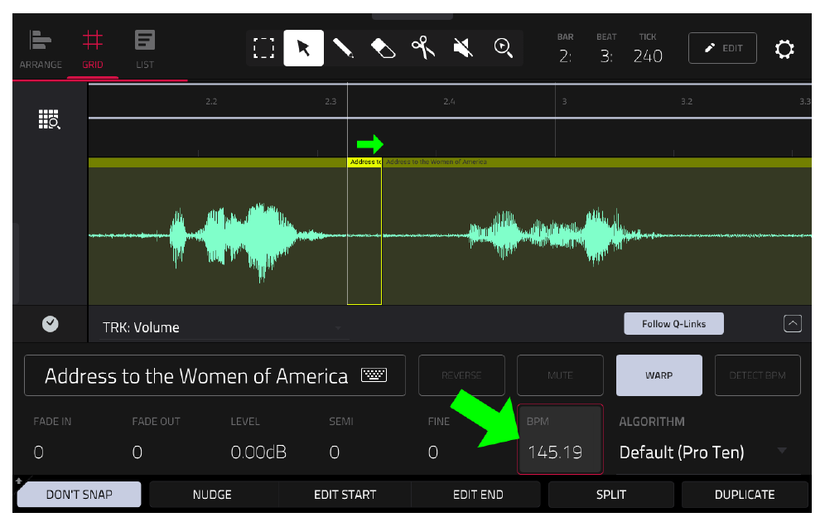Toggle the Don't Snap option

(79, 495)
